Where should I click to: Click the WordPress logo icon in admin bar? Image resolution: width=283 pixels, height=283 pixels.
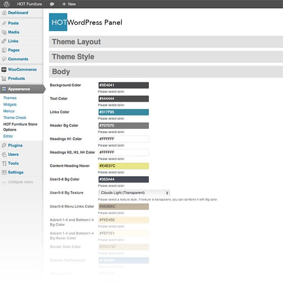pyautogui.click(x=7, y=4)
